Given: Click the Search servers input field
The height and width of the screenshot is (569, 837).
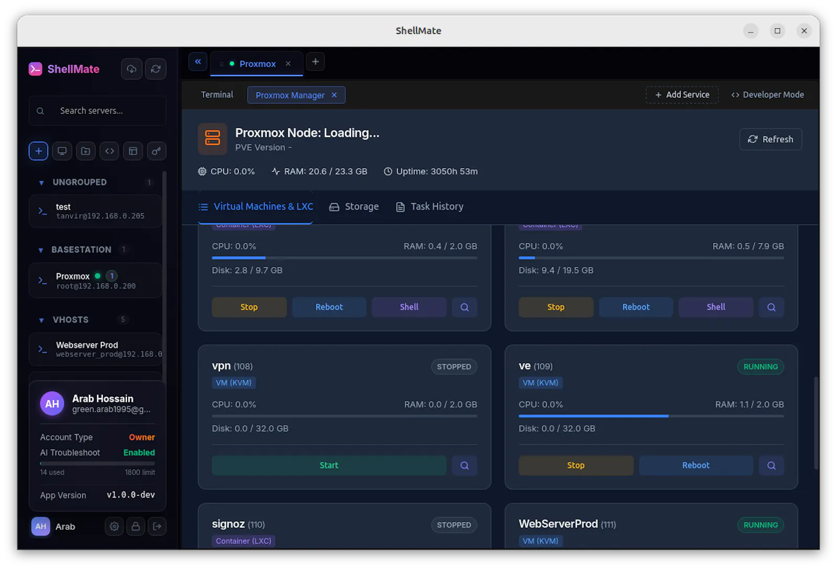Looking at the screenshot, I should tap(97, 111).
